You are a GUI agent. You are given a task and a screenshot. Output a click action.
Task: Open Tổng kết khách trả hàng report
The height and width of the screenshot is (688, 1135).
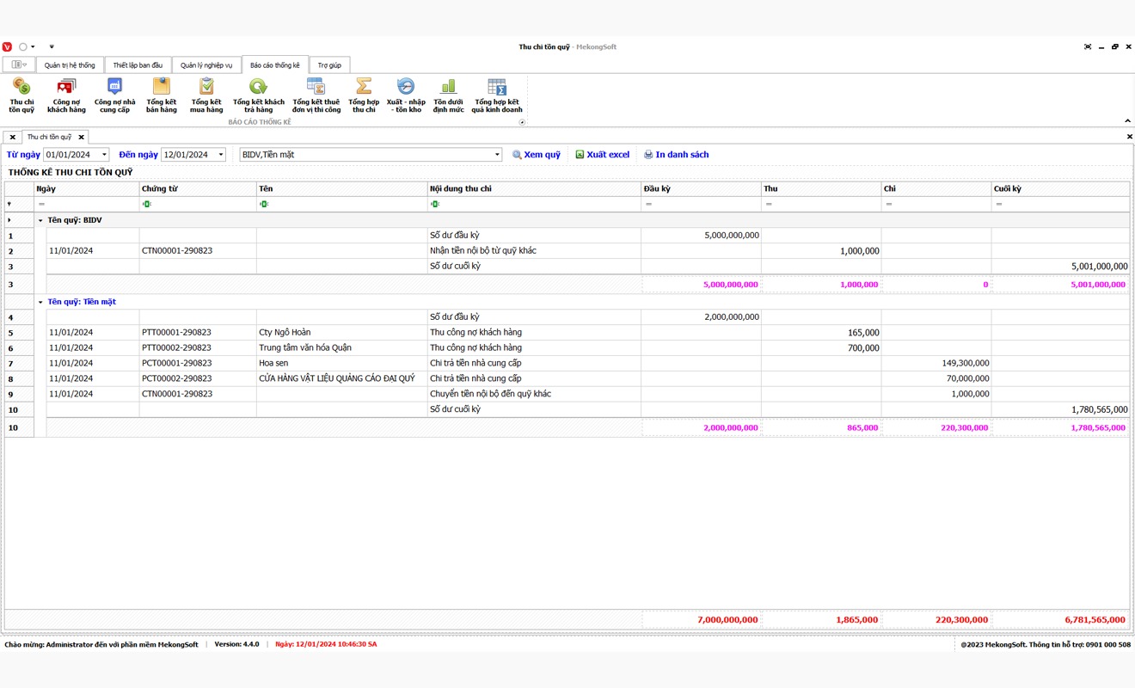click(x=258, y=95)
